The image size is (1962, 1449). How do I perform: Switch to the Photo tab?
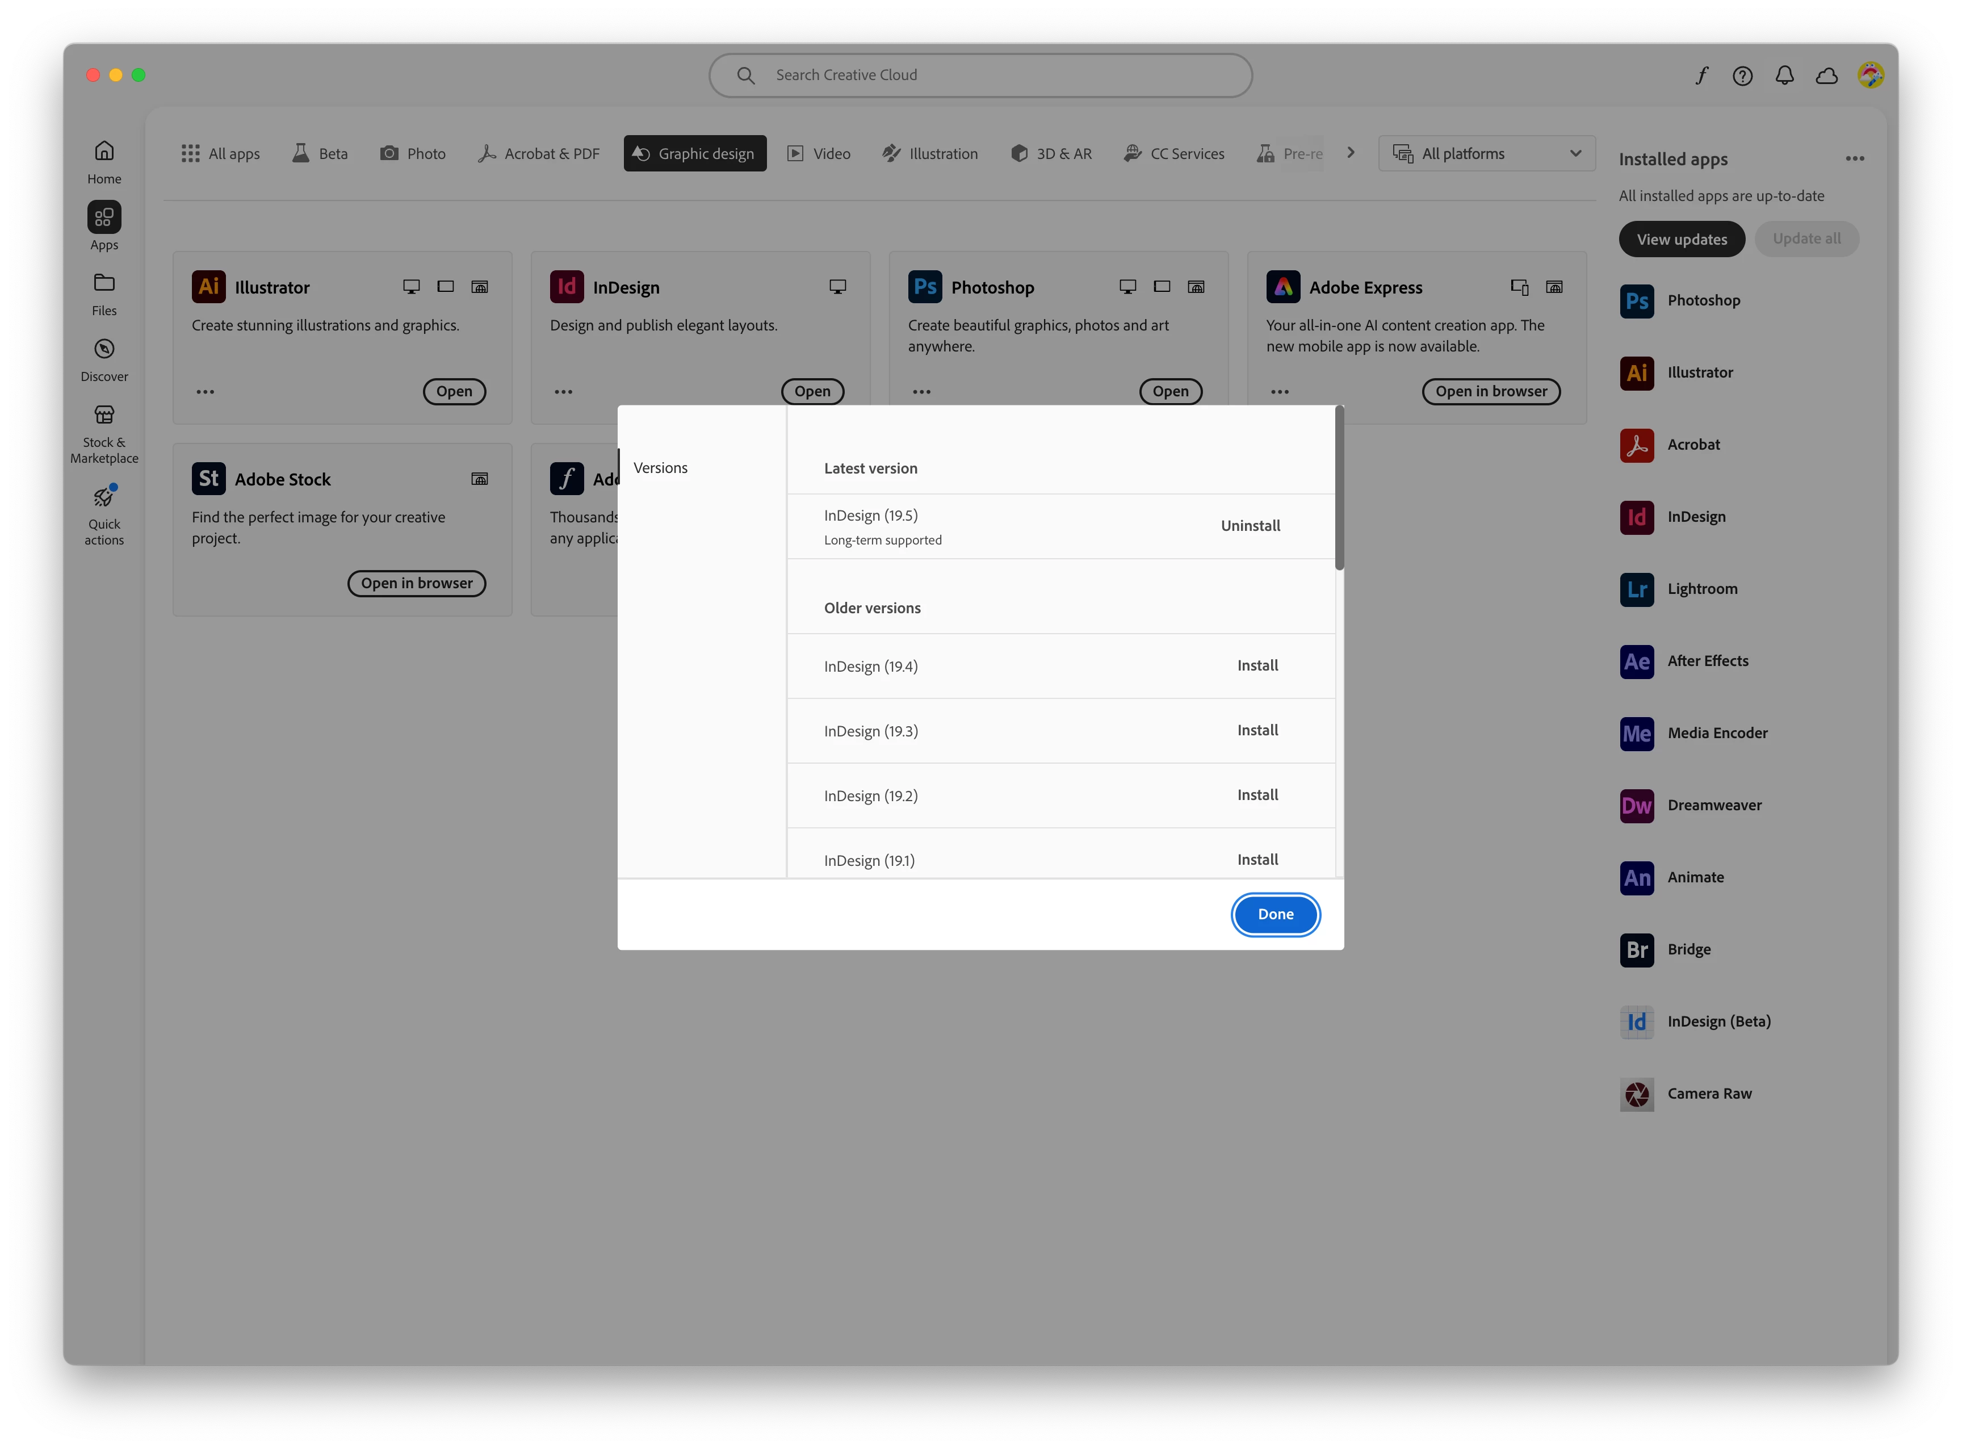412,153
